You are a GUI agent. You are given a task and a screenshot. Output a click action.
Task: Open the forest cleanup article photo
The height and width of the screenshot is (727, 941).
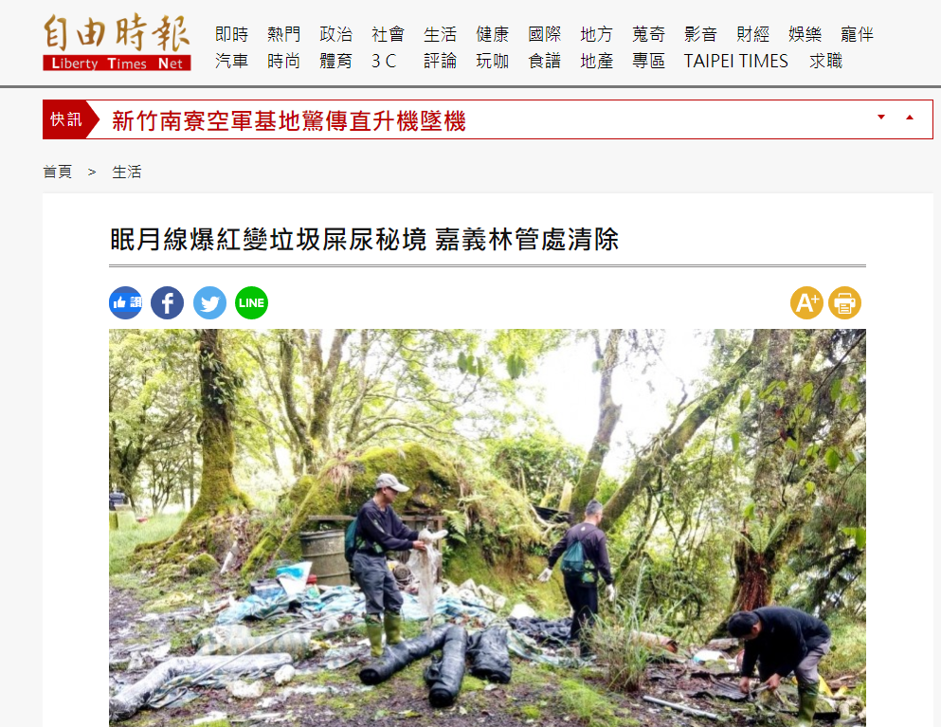[487, 528]
